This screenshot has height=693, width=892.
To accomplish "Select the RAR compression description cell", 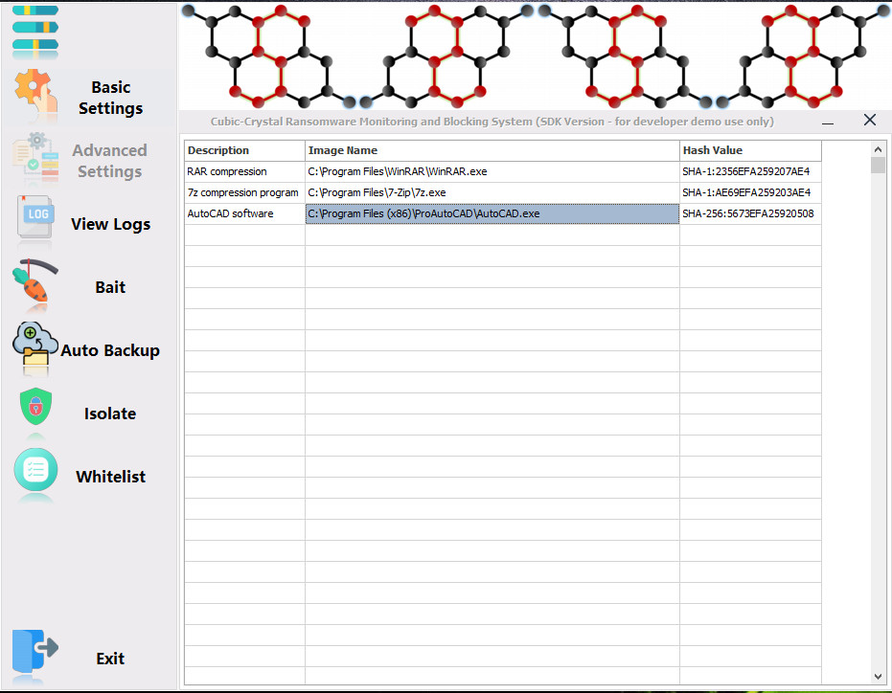I will coord(244,171).
